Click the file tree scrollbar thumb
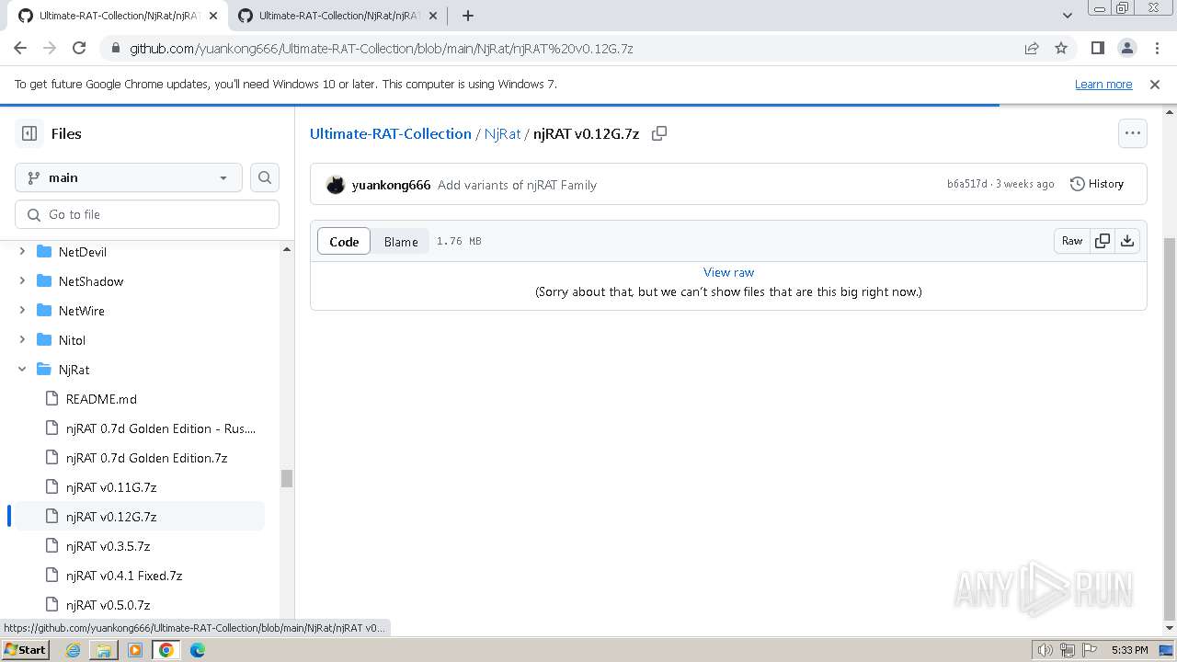This screenshot has height=662, width=1177. tap(287, 478)
